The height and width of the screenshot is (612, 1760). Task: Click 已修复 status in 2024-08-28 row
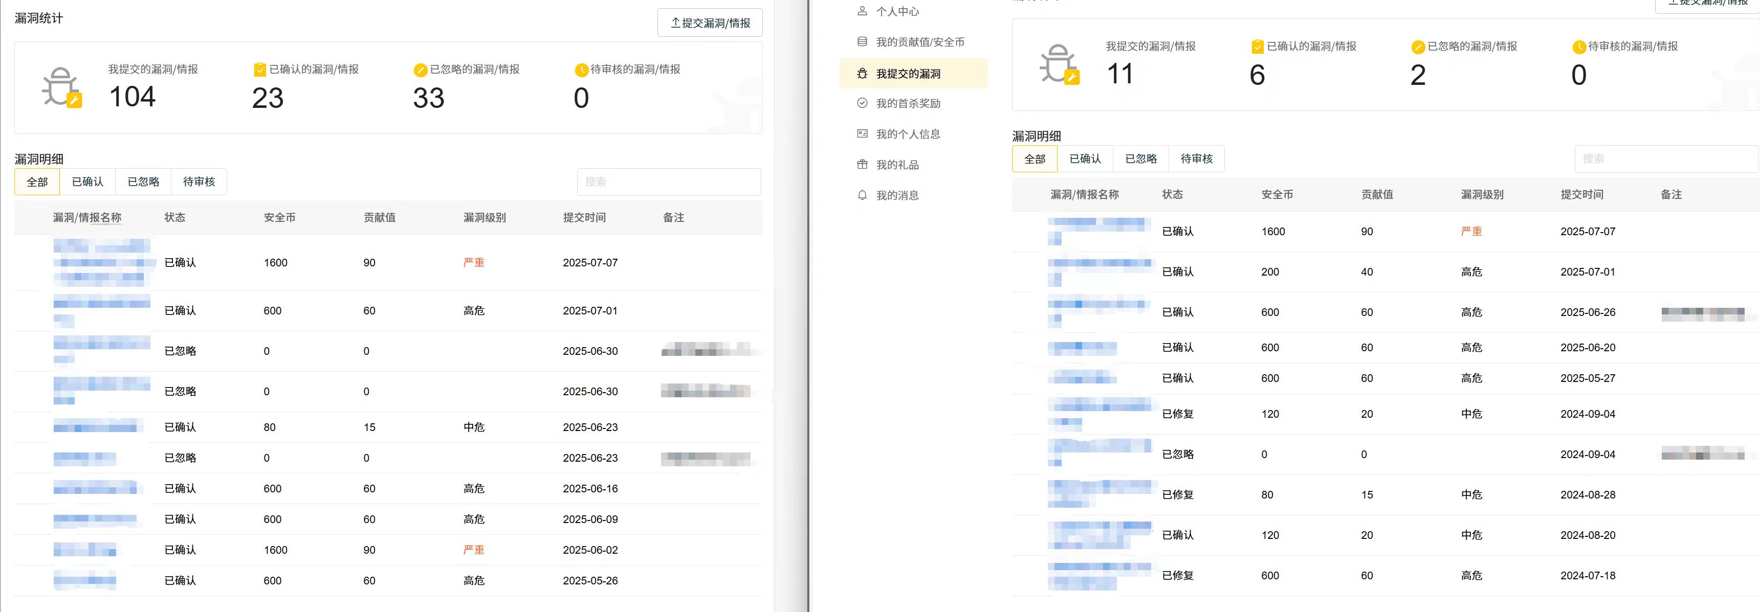click(1178, 494)
